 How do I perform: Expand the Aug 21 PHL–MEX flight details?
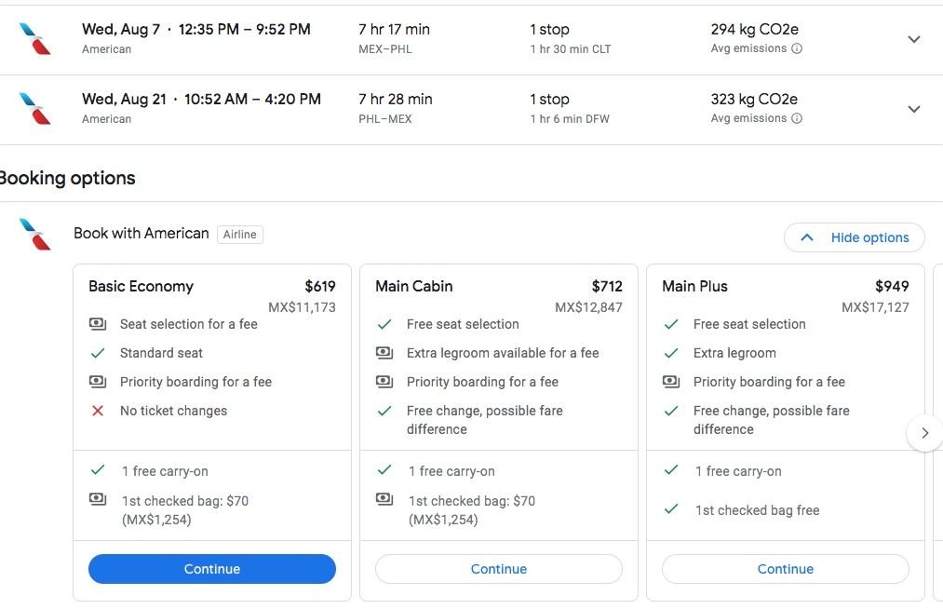coord(913,109)
